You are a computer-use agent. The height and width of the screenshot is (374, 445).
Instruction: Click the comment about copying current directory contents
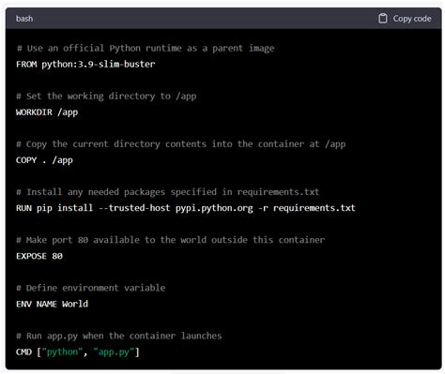(x=181, y=144)
